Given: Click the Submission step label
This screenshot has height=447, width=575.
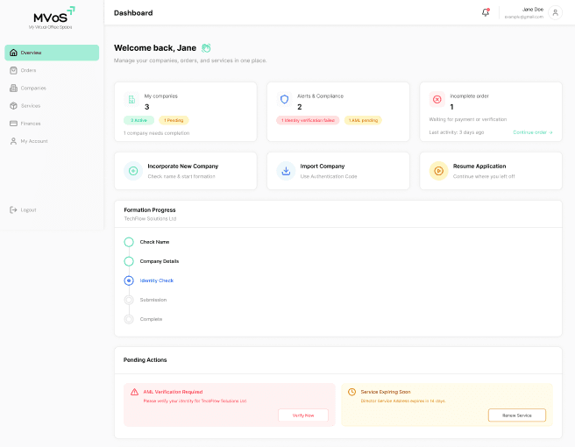Looking at the screenshot, I should (153, 300).
